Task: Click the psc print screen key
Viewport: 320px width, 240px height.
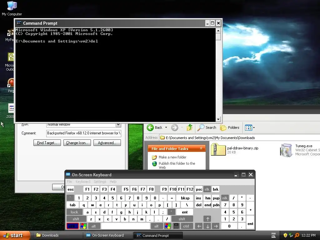Action: (x=199, y=189)
